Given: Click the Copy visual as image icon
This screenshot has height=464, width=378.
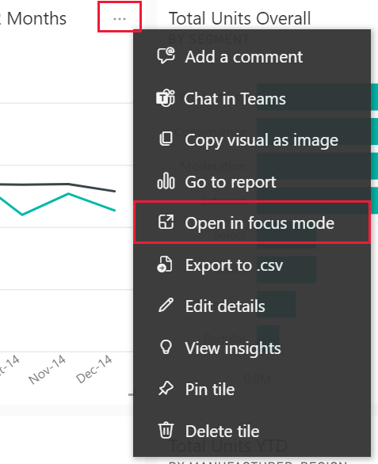Looking at the screenshot, I should [x=166, y=139].
